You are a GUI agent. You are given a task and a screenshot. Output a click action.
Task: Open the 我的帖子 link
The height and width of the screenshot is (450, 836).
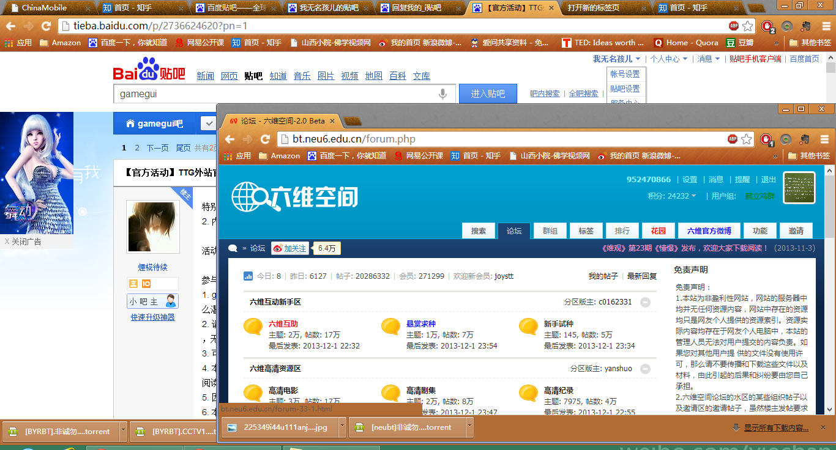pyautogui.click(x=603, y=276)
